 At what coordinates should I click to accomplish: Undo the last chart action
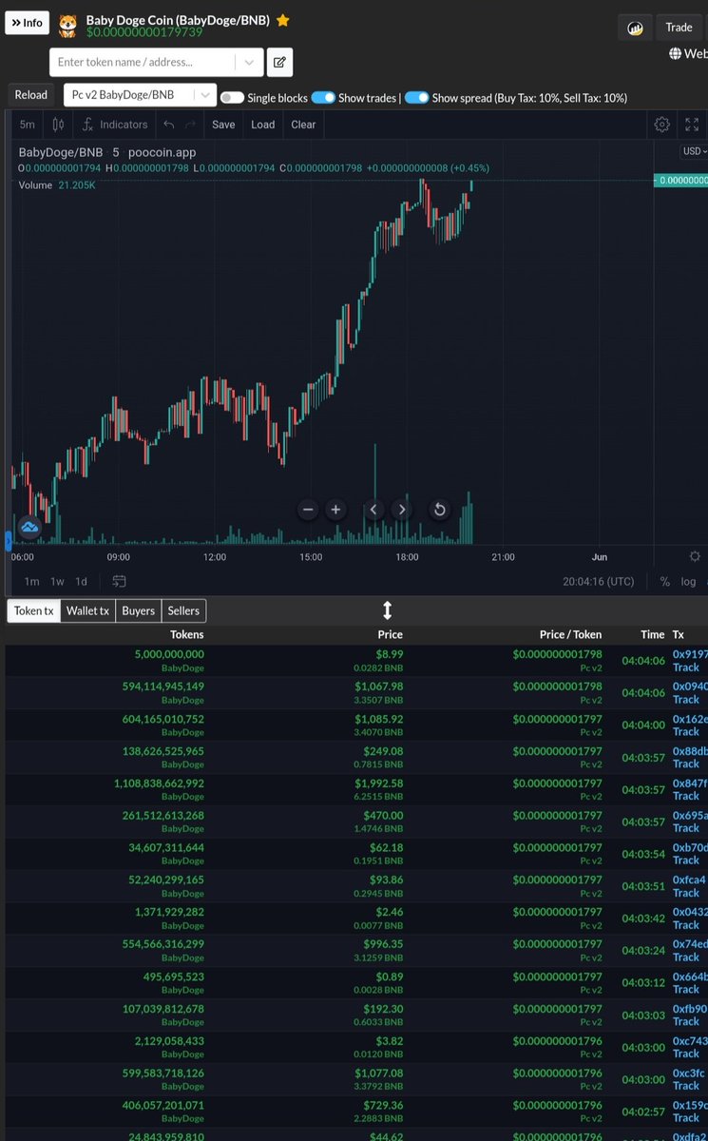pos(168,125)
